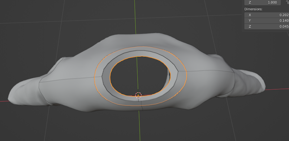Select the vertical edge below the hole
This screenshot has height=141, width=289.
pyautogui.click(x=142, y=108)
